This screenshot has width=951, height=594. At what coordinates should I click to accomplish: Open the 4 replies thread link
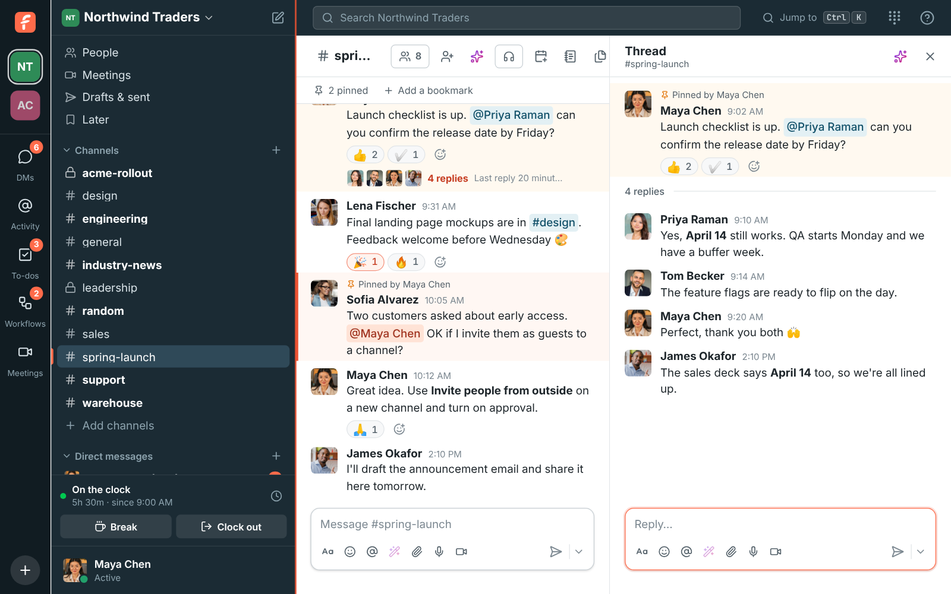(448, 178)
